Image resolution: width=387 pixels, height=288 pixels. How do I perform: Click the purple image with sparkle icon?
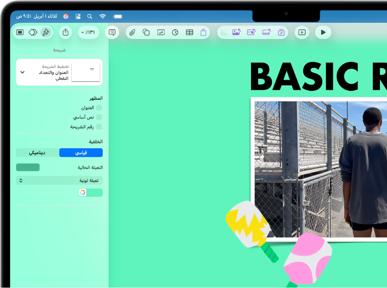click(236, 32)
